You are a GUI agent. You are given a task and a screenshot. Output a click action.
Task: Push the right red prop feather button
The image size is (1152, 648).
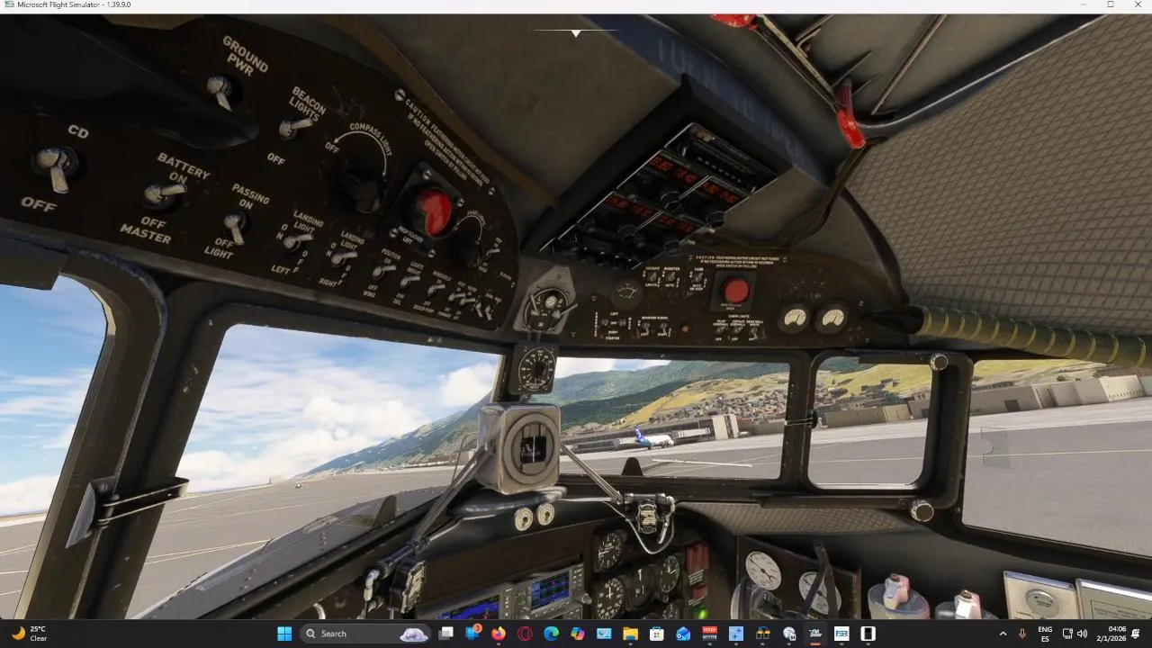736,291
